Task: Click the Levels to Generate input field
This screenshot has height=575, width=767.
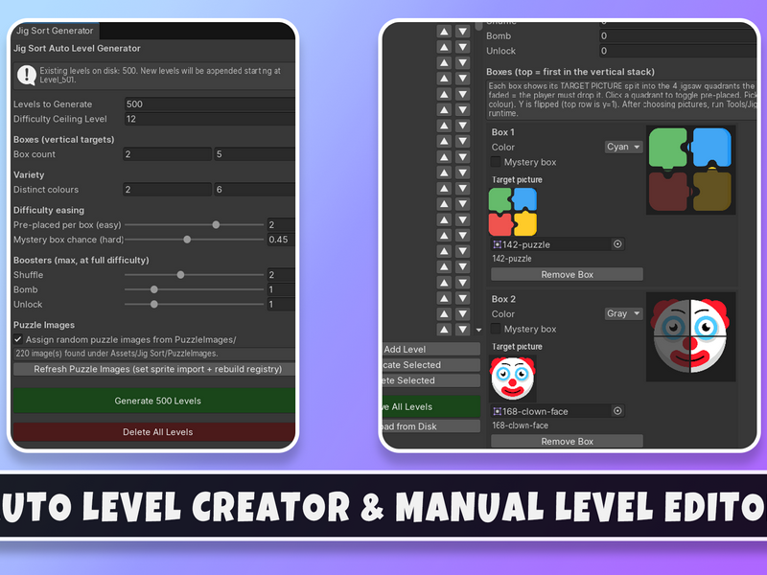Action: [209, 103]
